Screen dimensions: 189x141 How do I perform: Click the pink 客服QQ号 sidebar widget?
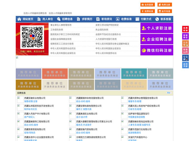point(185,51)
